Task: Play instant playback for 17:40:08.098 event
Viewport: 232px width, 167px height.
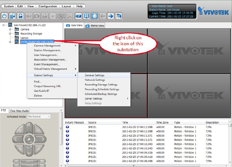Action: (67, 161)
